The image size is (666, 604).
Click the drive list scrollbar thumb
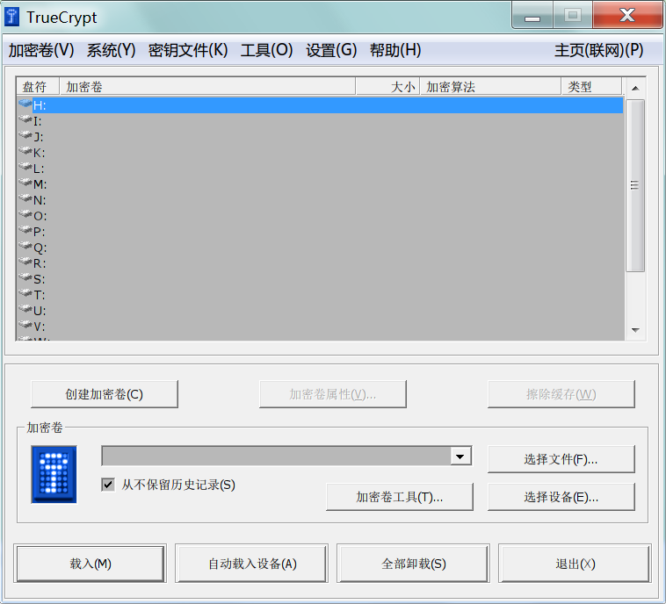click(635, 185)
